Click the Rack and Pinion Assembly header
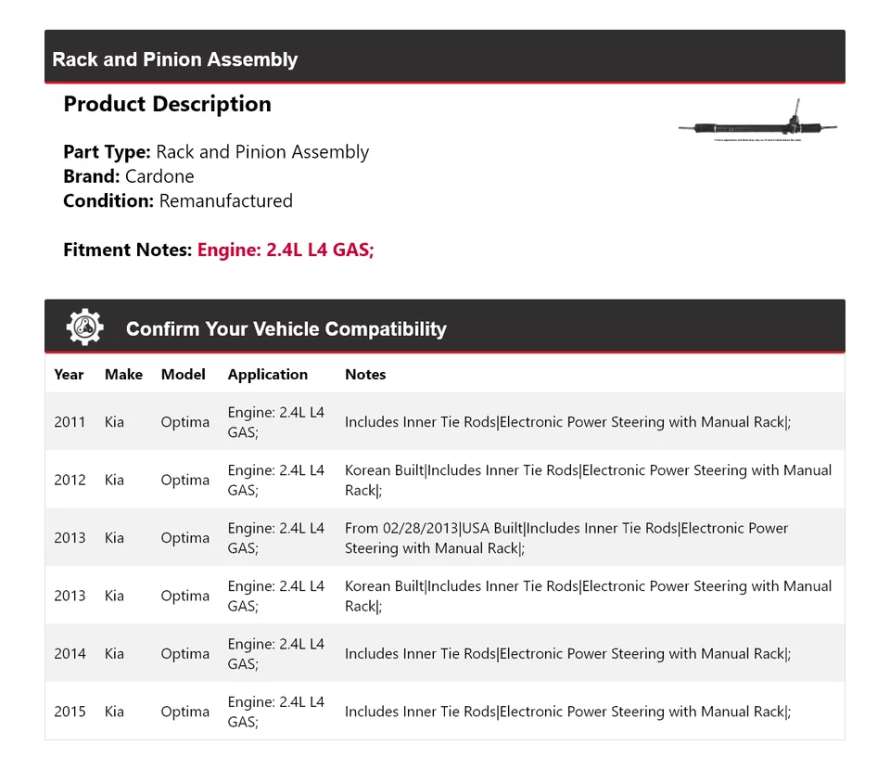This screenshot has height=770, width=890. [175, 59]
